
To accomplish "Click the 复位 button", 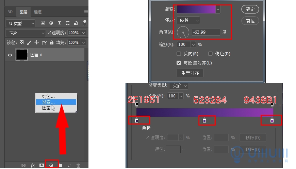I will pos(250,21).
